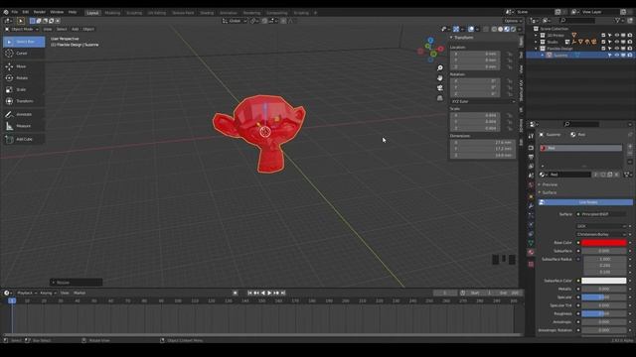Image resolution: width=636 pixels, height=357 pixels.
Task: Select the Transform tool
Action: [24, 101]
